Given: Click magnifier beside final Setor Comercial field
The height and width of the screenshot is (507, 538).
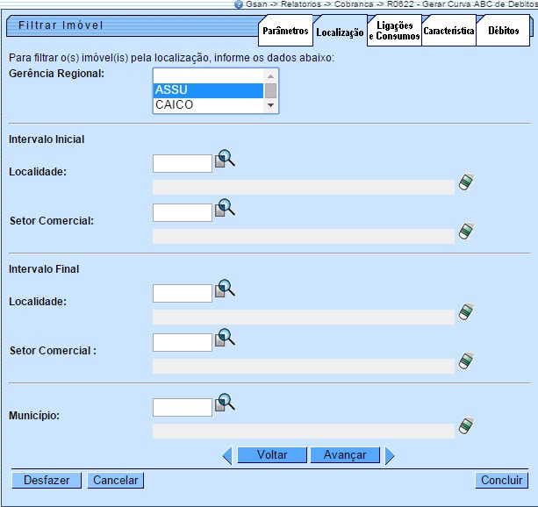Looking at the screenshot, I should click(x=226, y=339).
